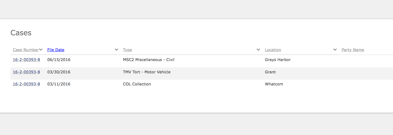Open the Case Number column dropdown chevron

tap(41, 50)
